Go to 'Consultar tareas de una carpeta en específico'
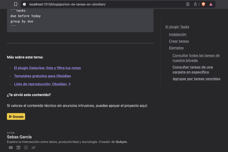228x152 pixels. [193, 70]
